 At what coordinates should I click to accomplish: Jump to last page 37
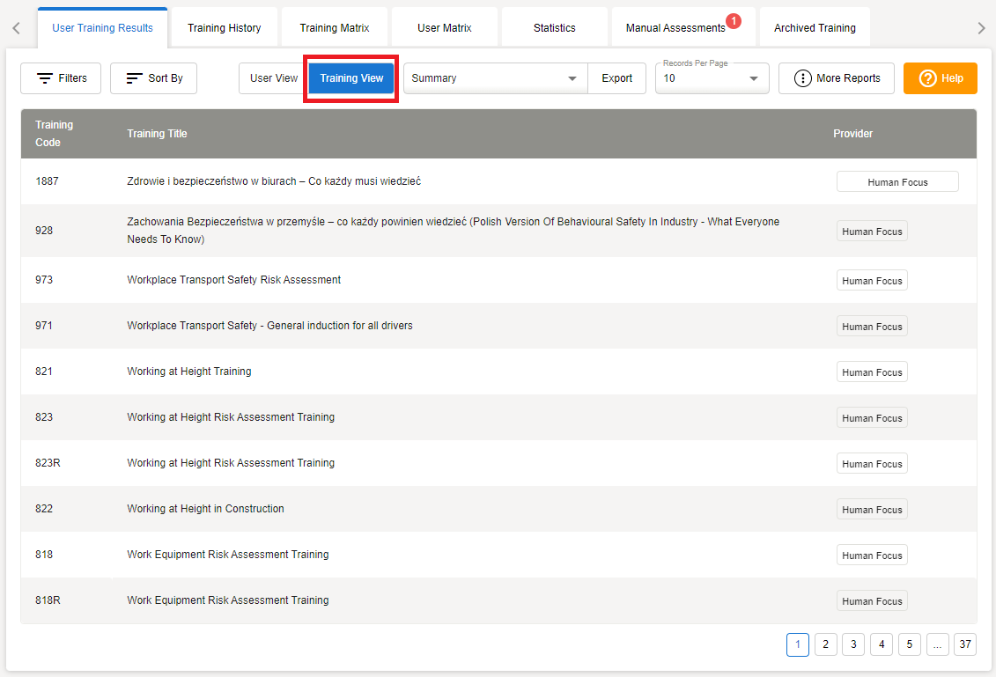965,644
